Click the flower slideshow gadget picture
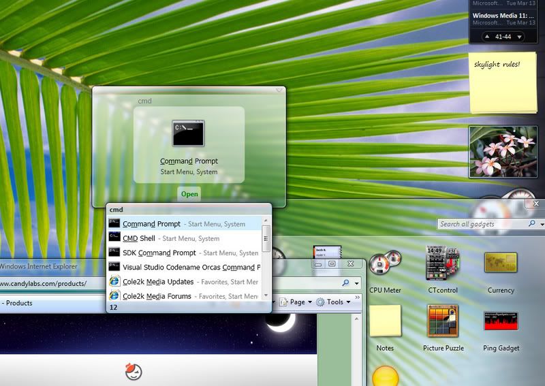Viewport: 545px width, 386px height. coord(503,152)
